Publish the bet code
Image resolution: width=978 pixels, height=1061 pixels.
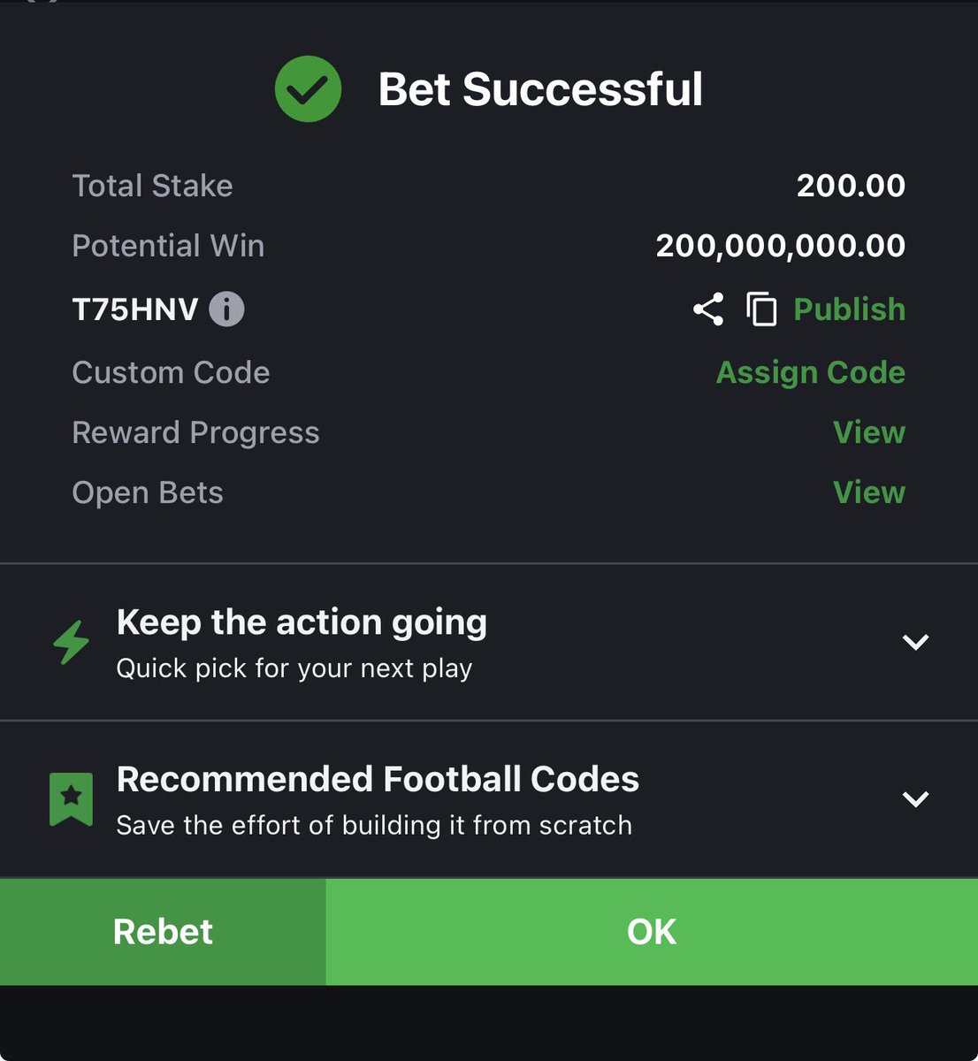849,309
